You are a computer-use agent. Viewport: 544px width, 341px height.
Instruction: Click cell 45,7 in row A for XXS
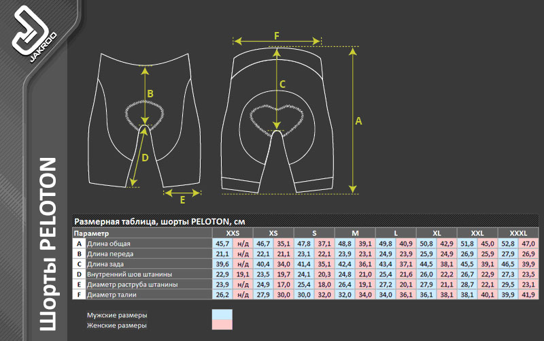click(x=222, y=244)
